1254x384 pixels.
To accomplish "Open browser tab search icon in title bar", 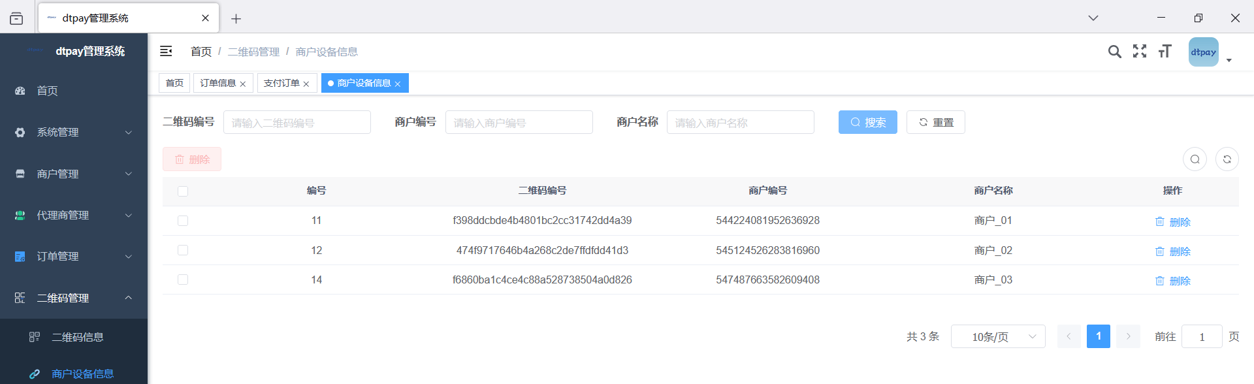I will pyautogui.click(x=16, y=18).
